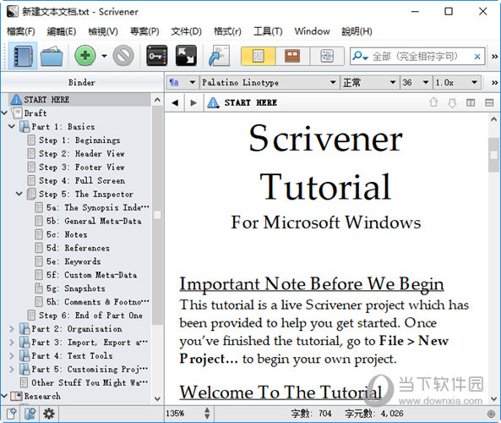Click the target icon in status bar
The width and height of the screenshot is (501, 423).
(491, 414)
